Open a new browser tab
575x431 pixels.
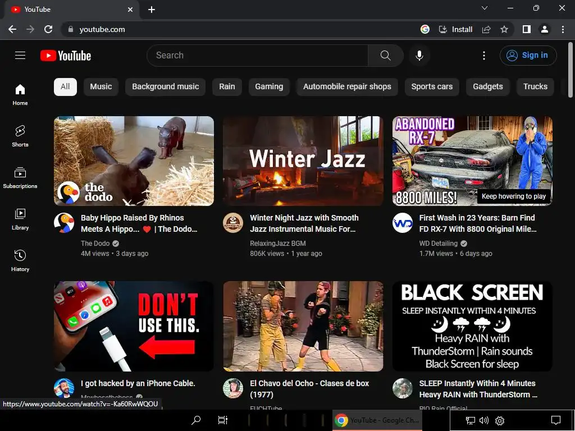pyautogui.click(x=152, y=10)
